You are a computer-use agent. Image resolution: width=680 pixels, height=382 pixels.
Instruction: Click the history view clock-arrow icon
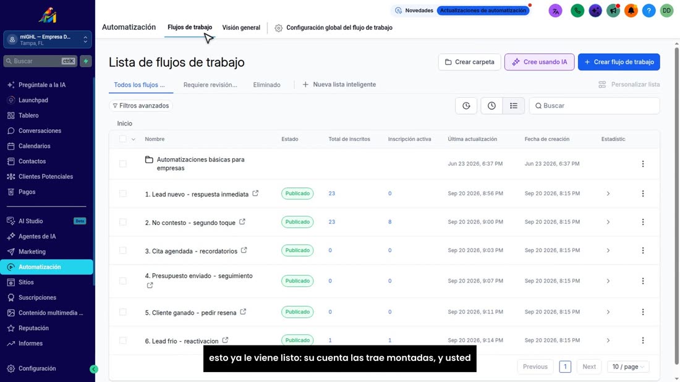[x=466, y=106]
